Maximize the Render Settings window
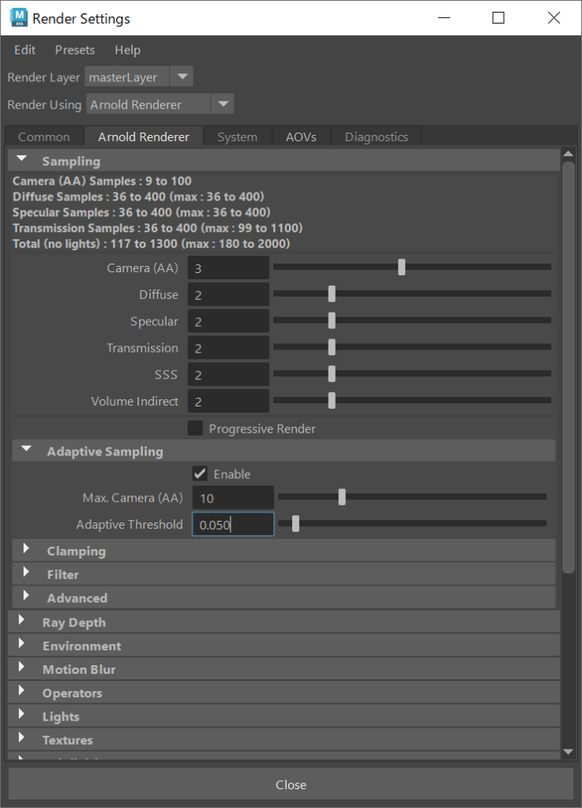582x808 pixels. [498, 18]
